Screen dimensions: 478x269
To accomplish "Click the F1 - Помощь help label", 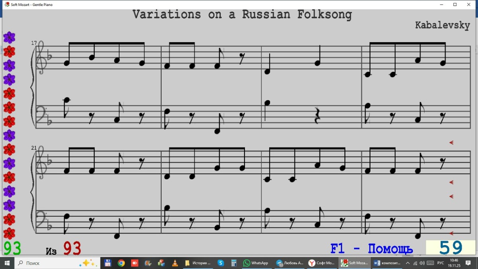I will 371,249.
